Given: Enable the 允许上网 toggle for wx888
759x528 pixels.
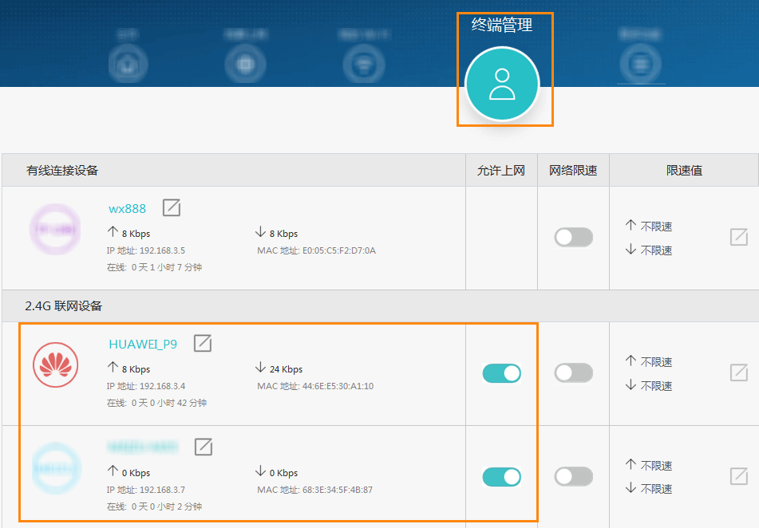Looking at the screenshot, I should click(501, 237).
